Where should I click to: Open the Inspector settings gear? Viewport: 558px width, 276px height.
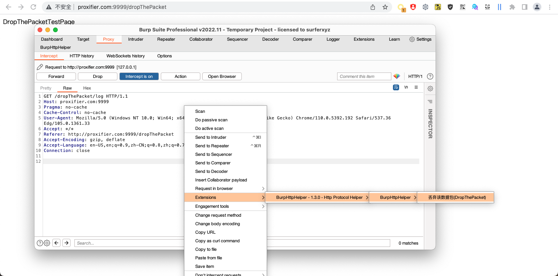[x=430, y=88]
